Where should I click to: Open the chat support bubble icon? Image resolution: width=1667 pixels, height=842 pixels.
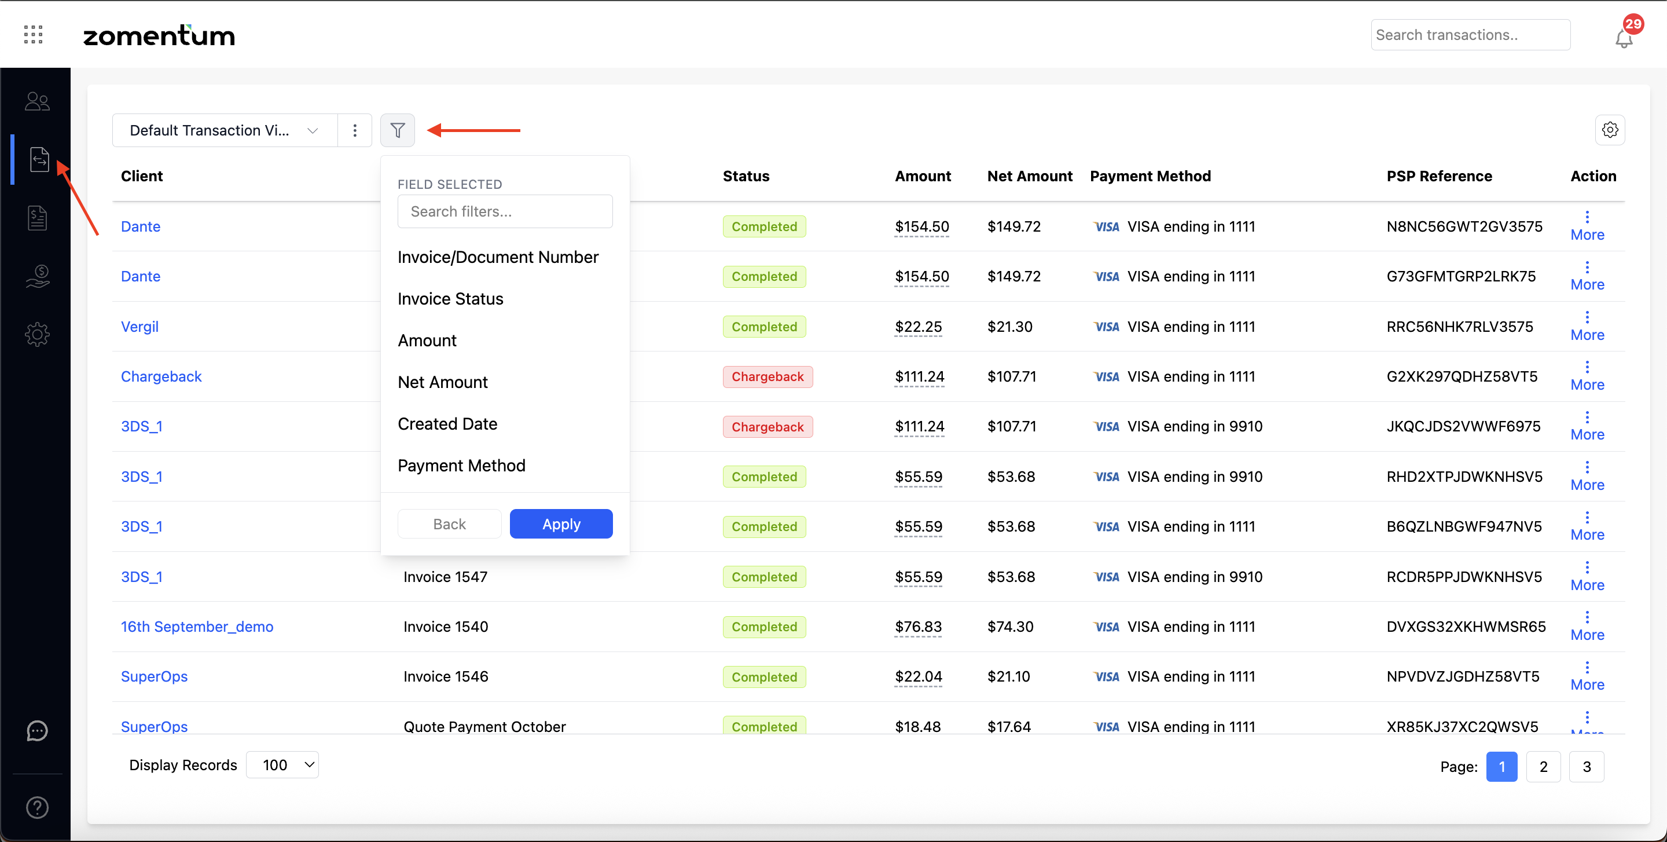pyautogui.click(x=37, y=731)
